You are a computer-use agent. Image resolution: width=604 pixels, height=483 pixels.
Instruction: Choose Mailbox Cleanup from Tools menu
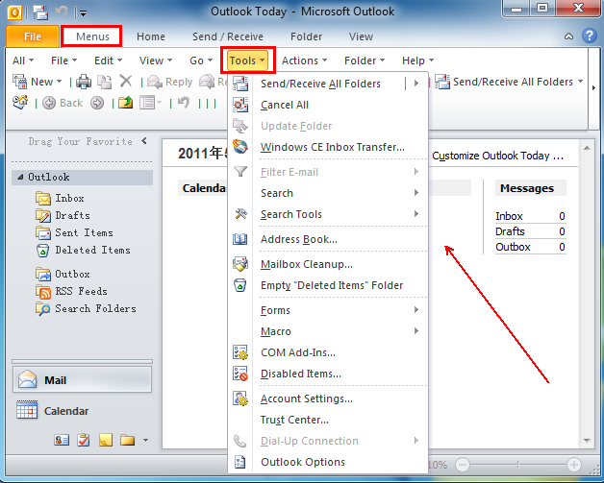[x=328, y=264]
